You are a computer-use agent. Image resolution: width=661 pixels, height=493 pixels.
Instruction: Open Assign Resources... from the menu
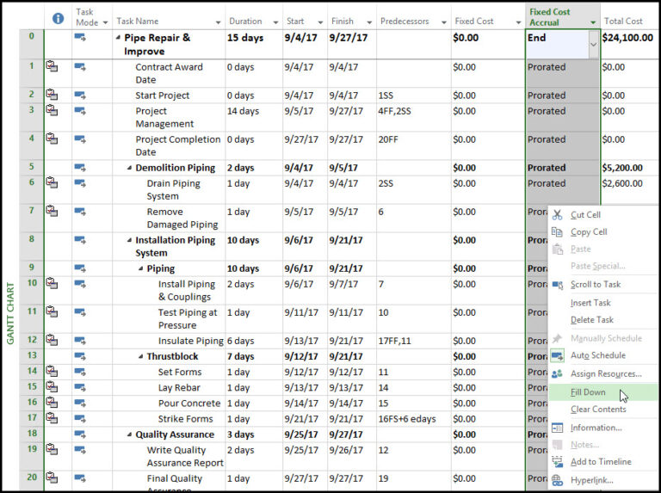point(602,373)
